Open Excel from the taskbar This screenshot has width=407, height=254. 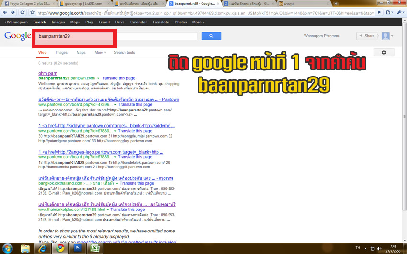pyautogui.click(x=95, y=248)
